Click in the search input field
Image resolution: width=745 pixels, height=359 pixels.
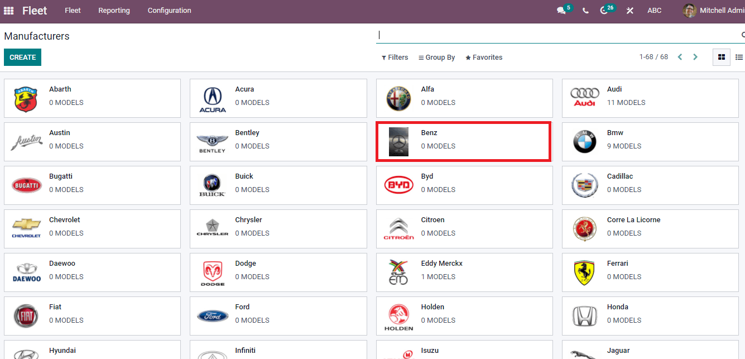(x=558, y=35)
